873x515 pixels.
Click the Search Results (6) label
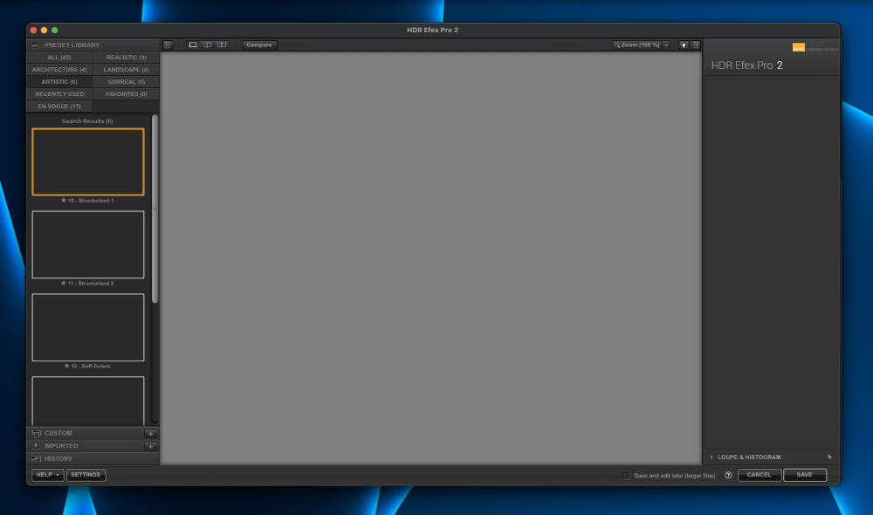pyautogui.click(x=87, y=120)
